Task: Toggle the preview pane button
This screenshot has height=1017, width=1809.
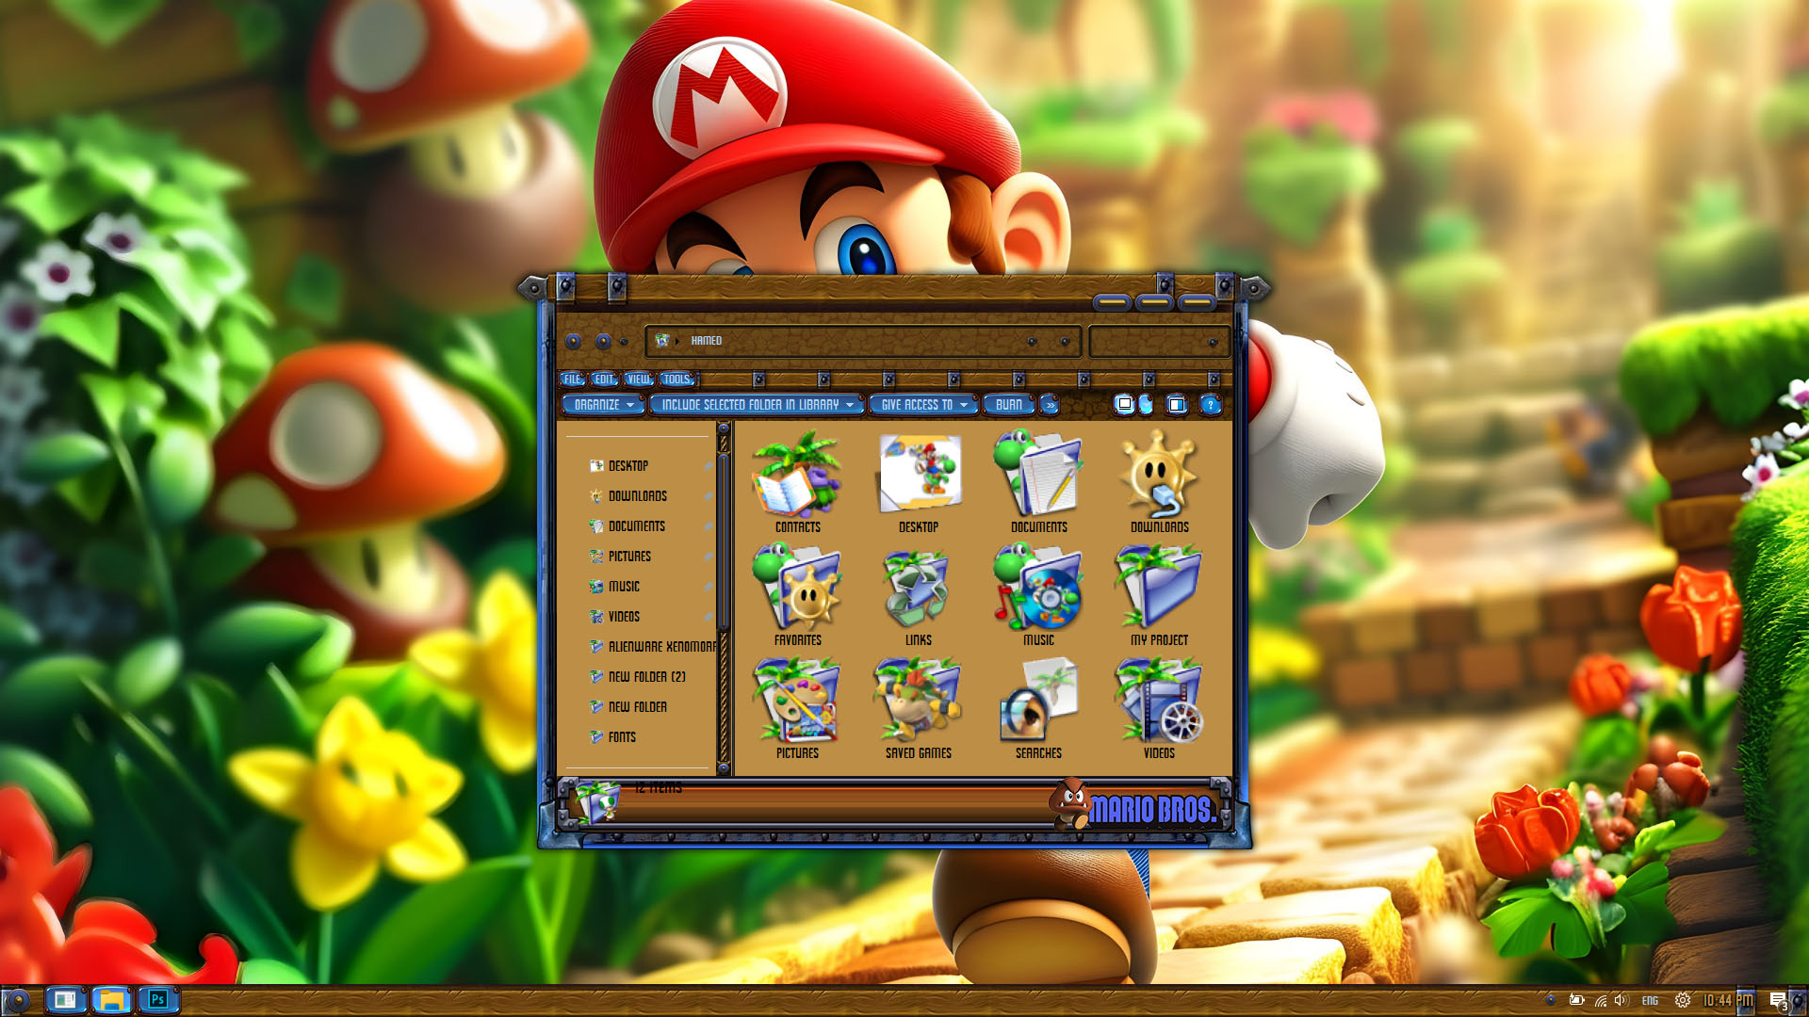Action: 1176,405
